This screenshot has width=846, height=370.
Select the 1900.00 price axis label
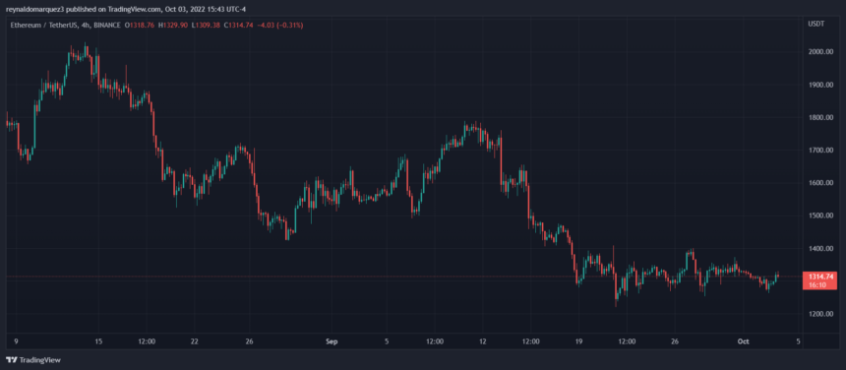pyautogui.click(x=820, y=85)
